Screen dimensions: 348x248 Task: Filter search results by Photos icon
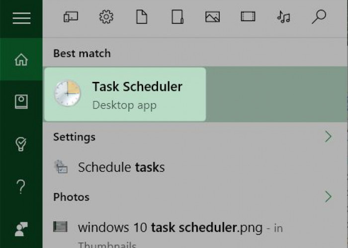tap(212, 17)
